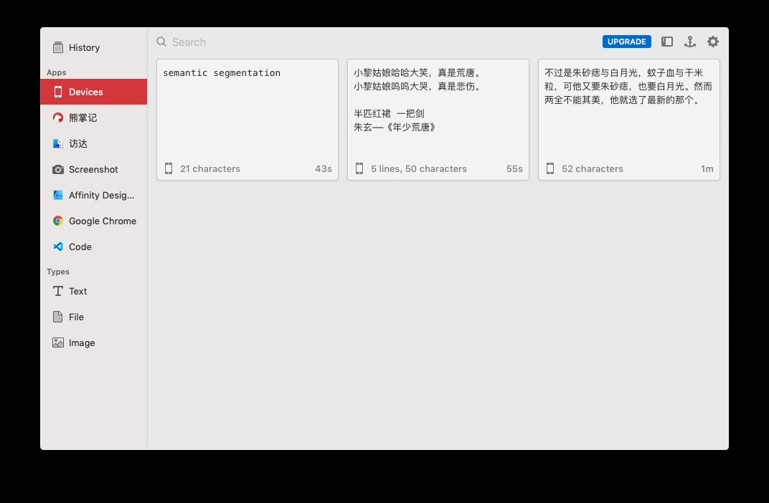769x503 pixels.
Task: Click device icon on 21 characters card
Action: 168,168
